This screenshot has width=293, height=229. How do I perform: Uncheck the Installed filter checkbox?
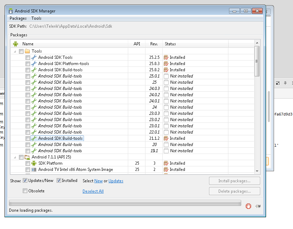pyautogui.click(x=59, y=181)
